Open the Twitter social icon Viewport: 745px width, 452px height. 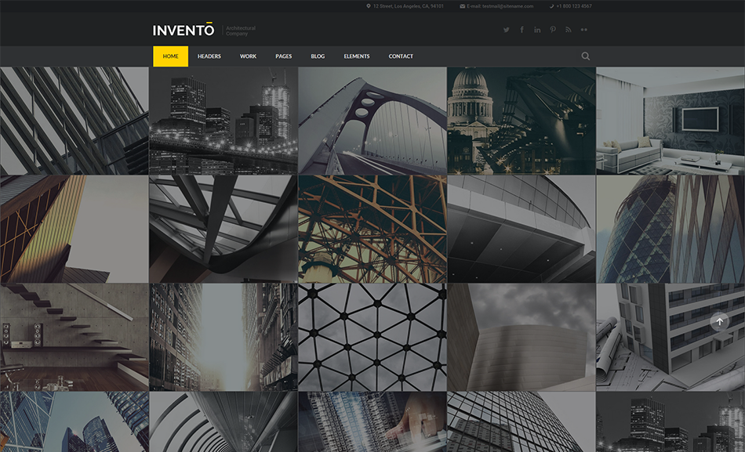507,30
